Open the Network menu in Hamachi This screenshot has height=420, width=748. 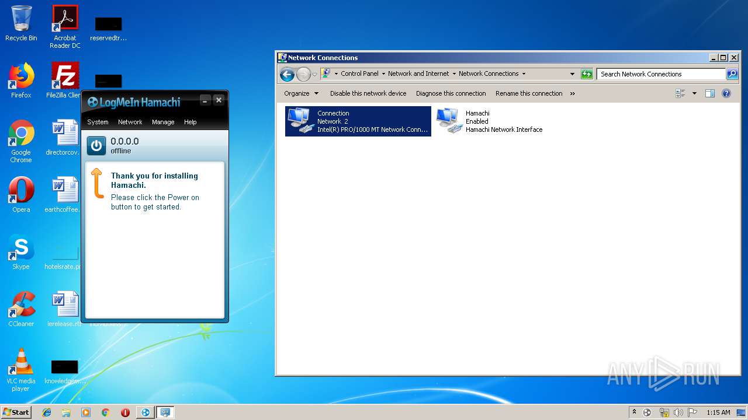coord(130,122)
